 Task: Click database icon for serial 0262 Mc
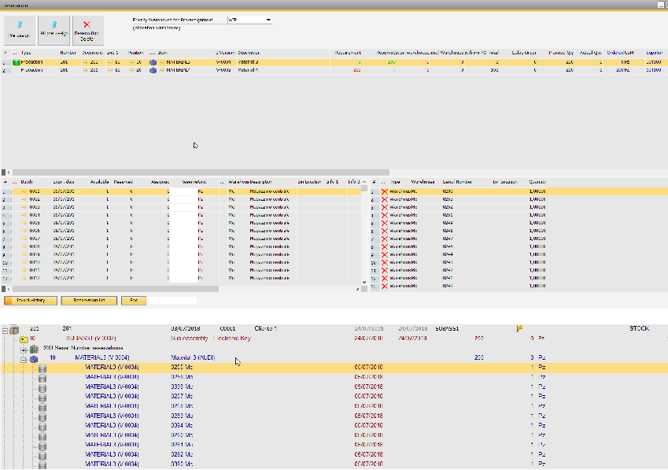(x=42, y=456)
